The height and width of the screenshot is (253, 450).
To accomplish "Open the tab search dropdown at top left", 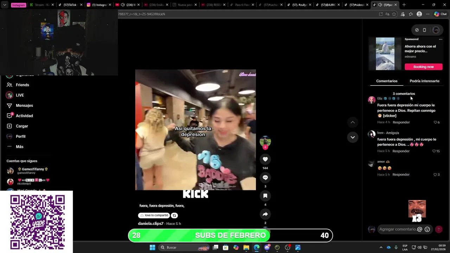I will pyautogui.click(x=4, y=5).
